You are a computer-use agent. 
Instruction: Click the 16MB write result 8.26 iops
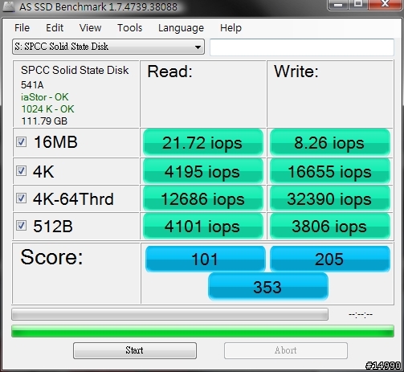(330, 142)
